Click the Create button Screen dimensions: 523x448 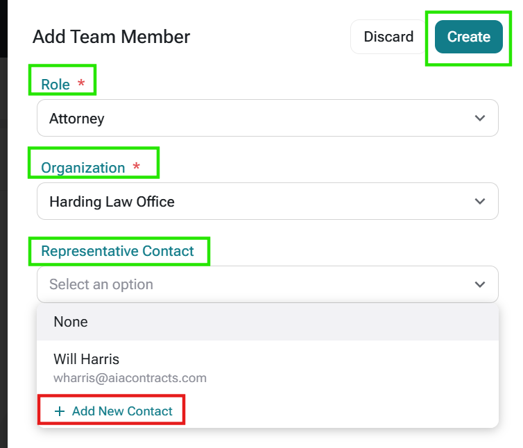tap(468, 37)
